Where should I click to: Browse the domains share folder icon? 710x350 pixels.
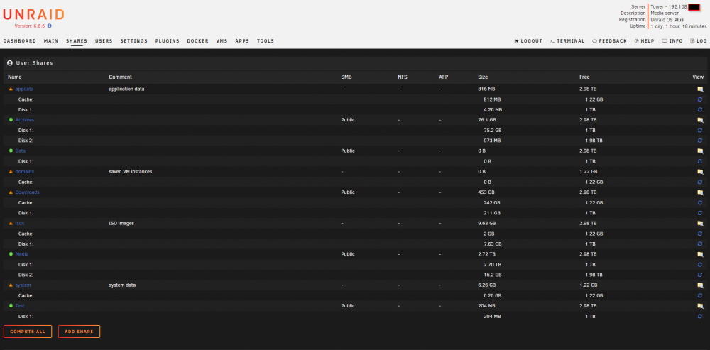click(x=700, y=172)
